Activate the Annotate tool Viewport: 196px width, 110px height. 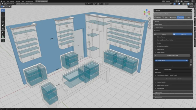(x=3, y=33)
